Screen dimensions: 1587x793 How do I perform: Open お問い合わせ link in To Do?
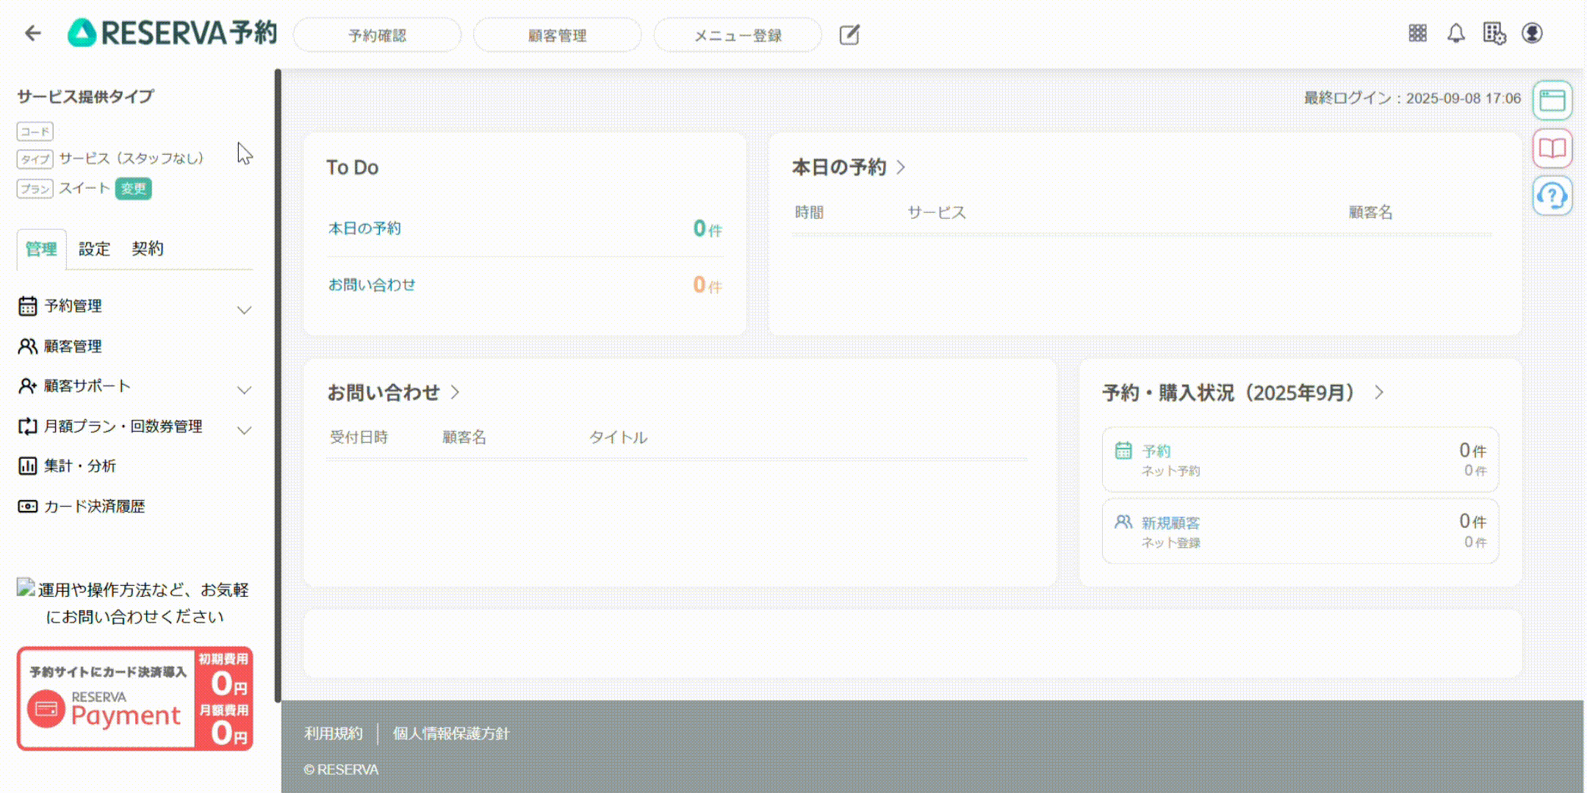click(x=372, y=284)
